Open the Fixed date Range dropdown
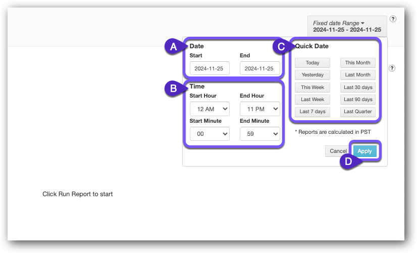The width and height of the screenshot is (417, 253). click(346, 26)
